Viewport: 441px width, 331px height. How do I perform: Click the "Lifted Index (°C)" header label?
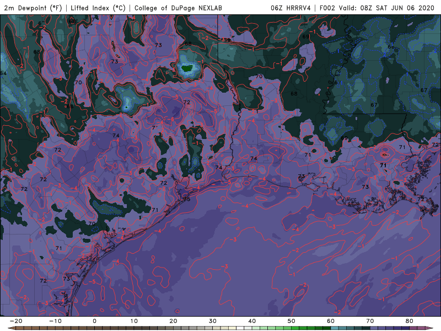98,8
